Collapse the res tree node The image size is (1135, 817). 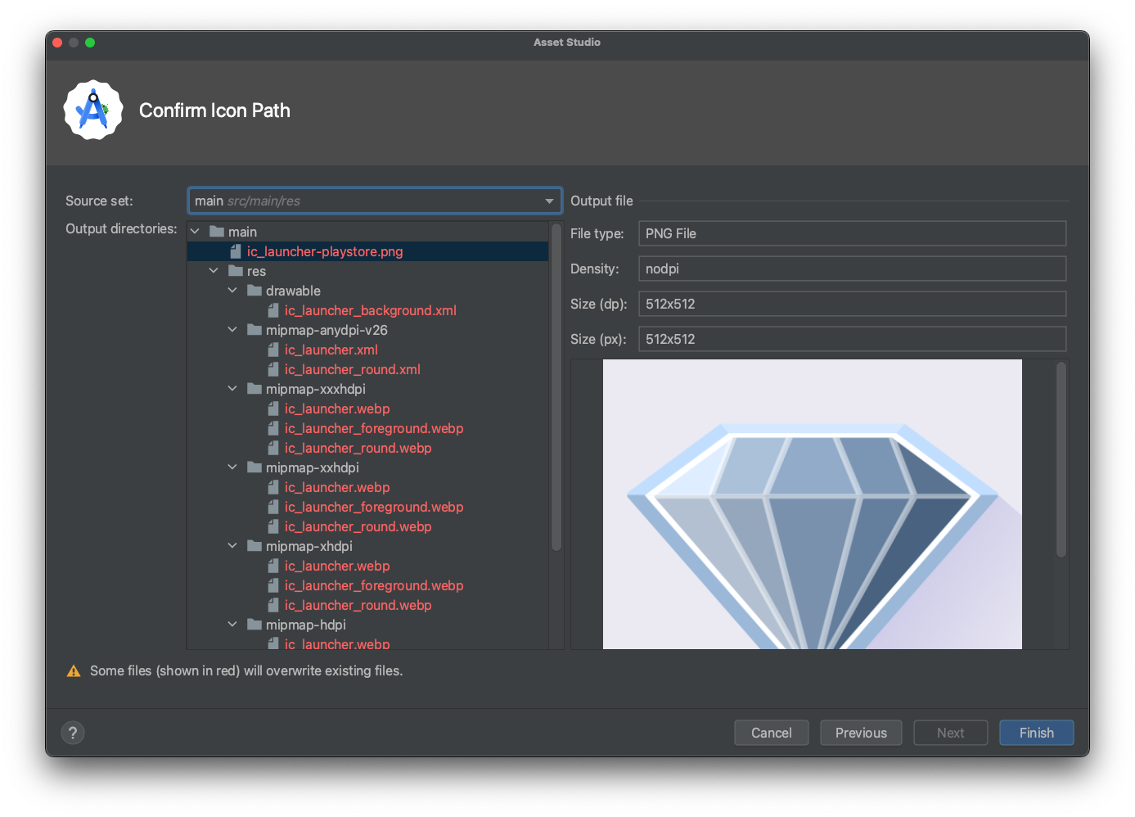[x=214, y=271]
